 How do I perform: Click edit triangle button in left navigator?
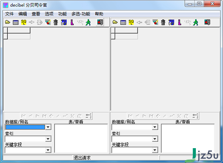[x=58, y=116]
